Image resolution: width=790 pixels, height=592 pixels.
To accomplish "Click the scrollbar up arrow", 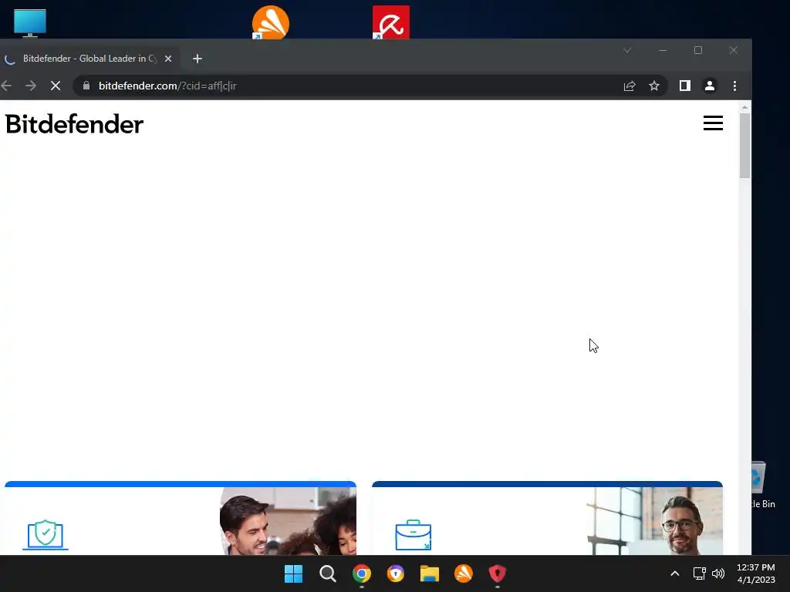I will point(744,107).
